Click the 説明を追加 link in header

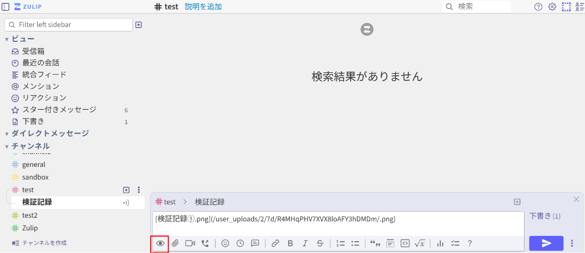point(203,7)
